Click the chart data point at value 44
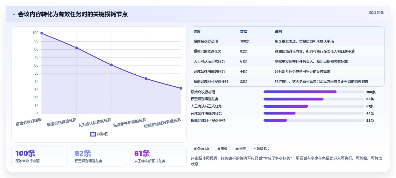Image resolution: width=396 pixels, height=178 pixels. [146, 79]
